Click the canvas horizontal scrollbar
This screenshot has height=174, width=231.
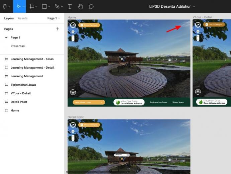pyautogui.click(x=97, y=172)
